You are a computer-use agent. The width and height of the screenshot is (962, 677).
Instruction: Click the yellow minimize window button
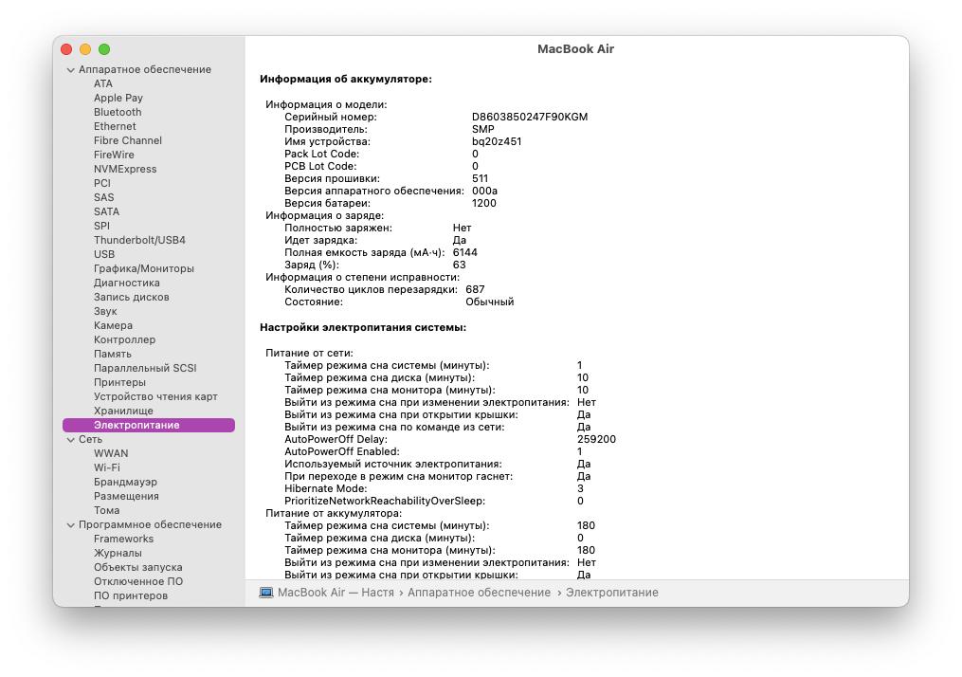point(85,49)
